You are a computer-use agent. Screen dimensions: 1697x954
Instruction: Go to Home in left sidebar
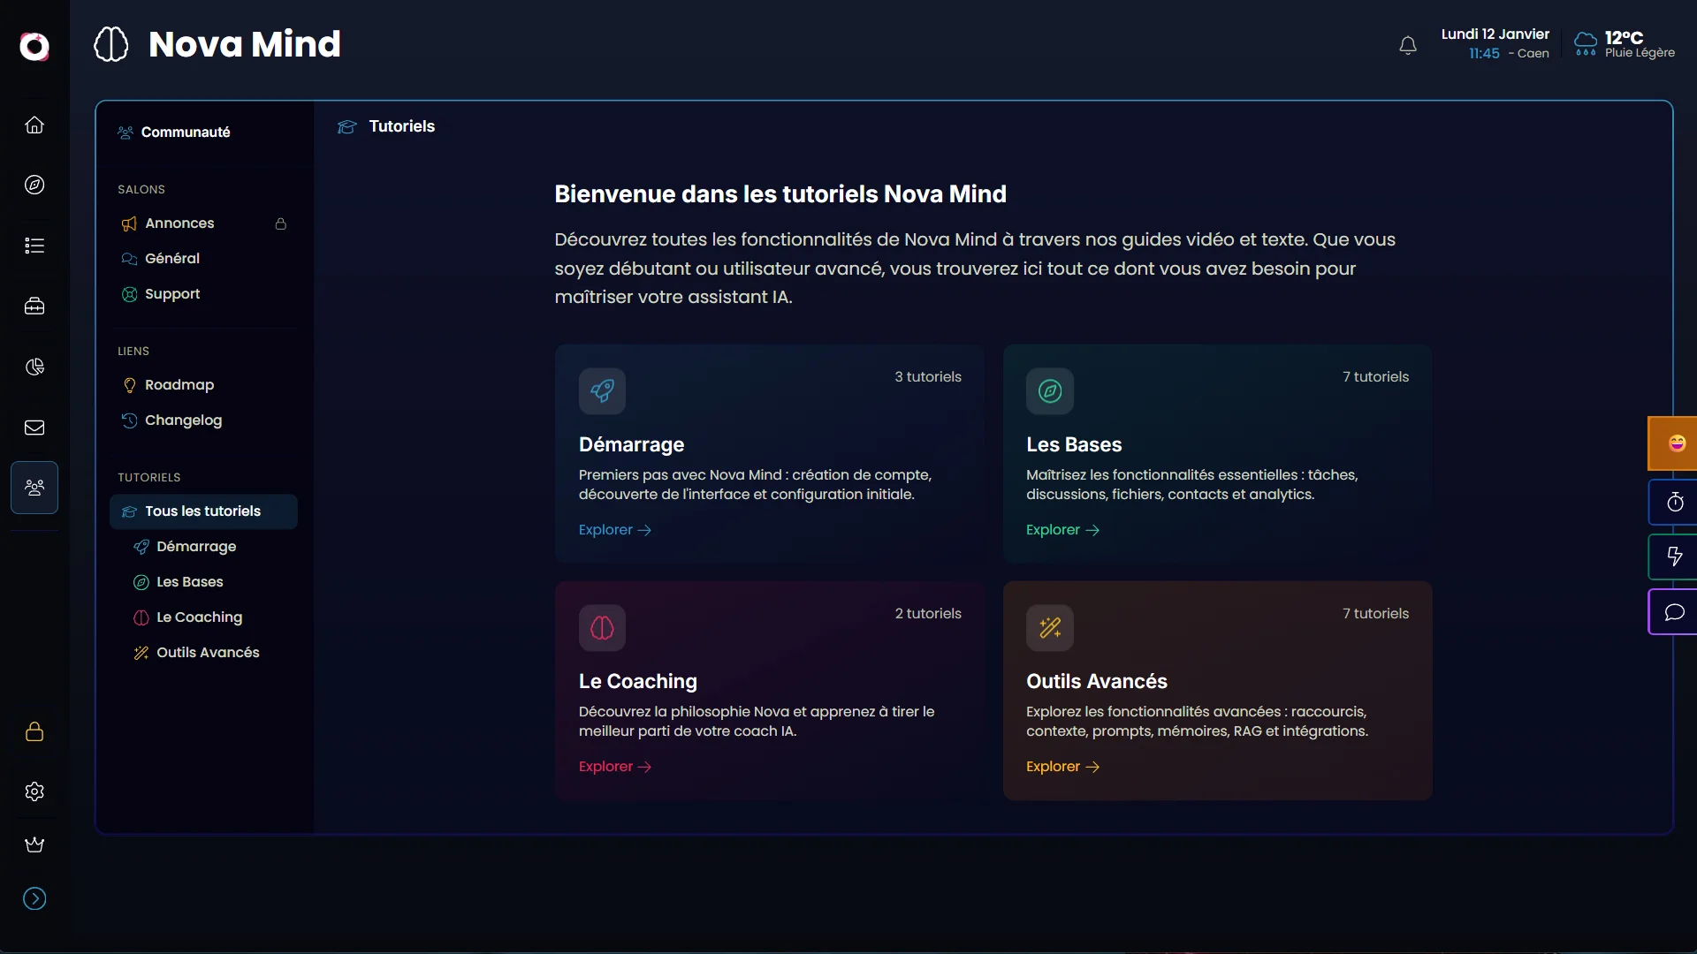click(34, 125)
